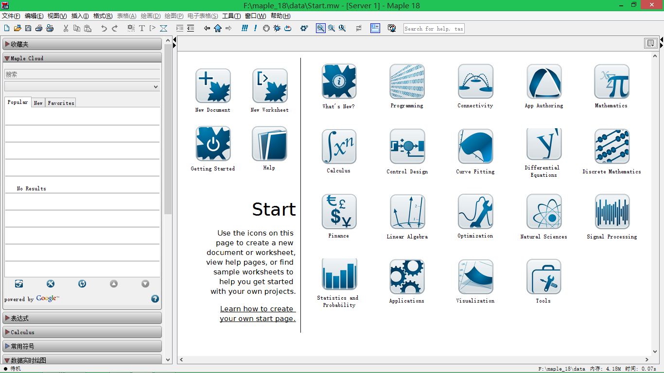Screen dimensions: 664x373
Task: Click 'Learn how to create your own start page' link
Action: coord(258,314)
